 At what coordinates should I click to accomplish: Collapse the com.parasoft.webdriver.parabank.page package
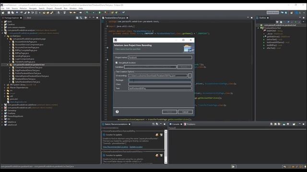(8, 39)
